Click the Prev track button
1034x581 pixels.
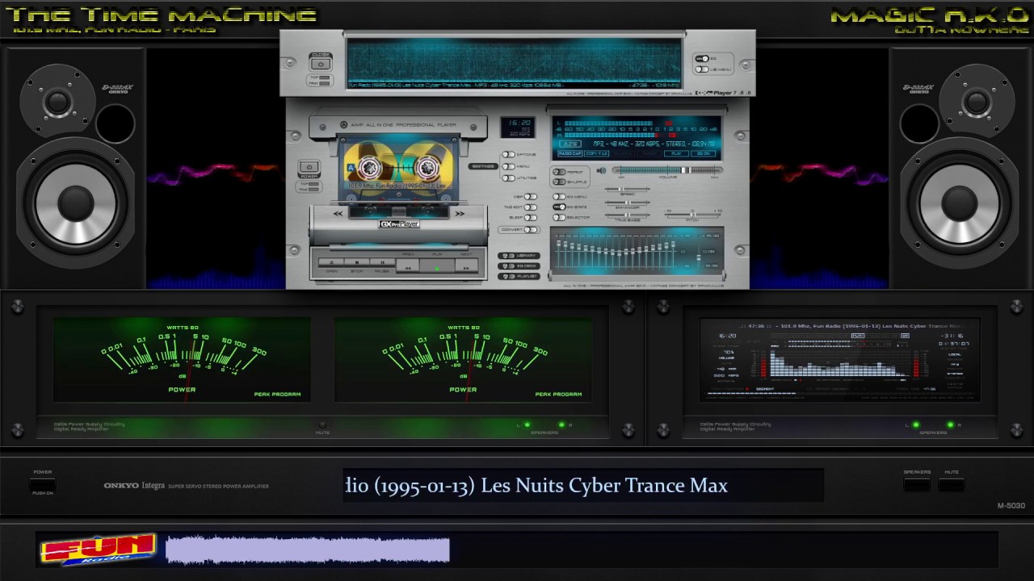408,267
